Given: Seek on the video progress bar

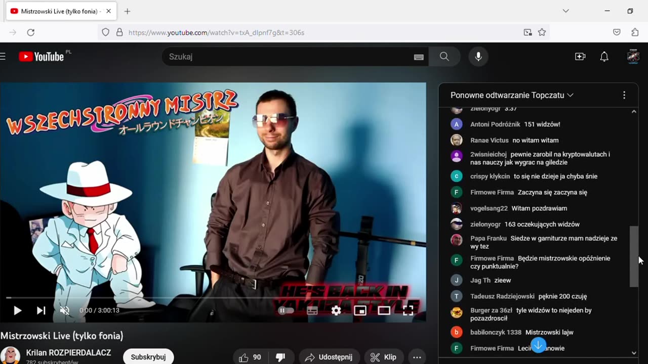Looking at the screenshot, I should 213,298.
